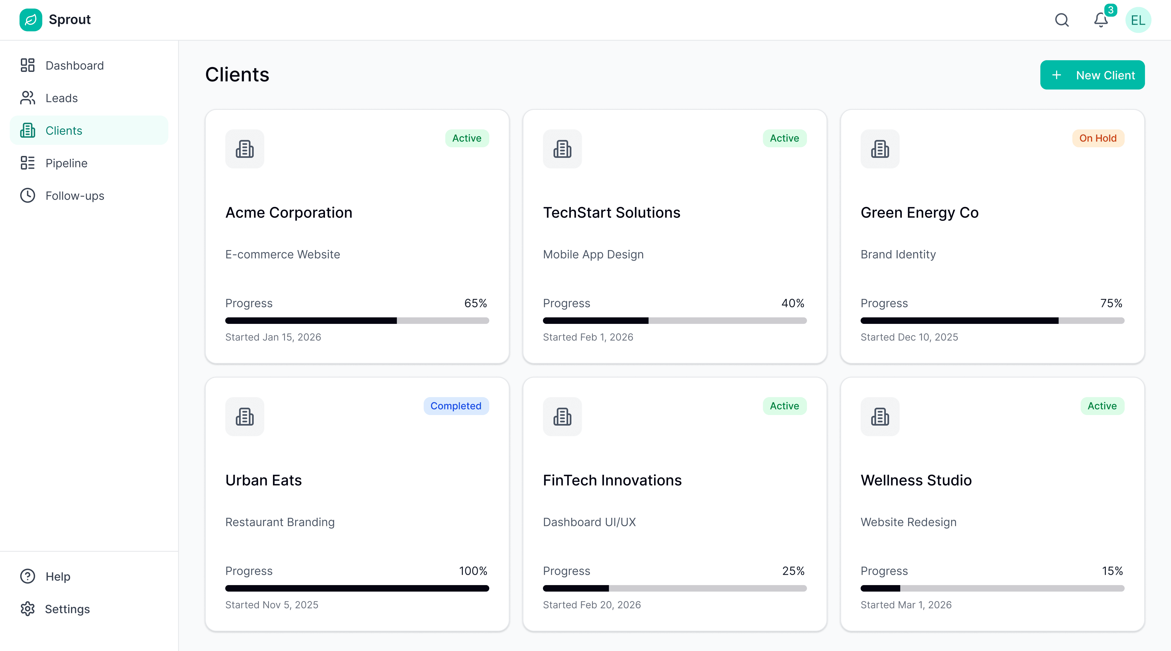Open the notifications bell icon

[1101, 20]
